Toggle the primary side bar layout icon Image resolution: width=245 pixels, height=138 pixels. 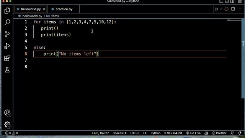tap(221, 2)
